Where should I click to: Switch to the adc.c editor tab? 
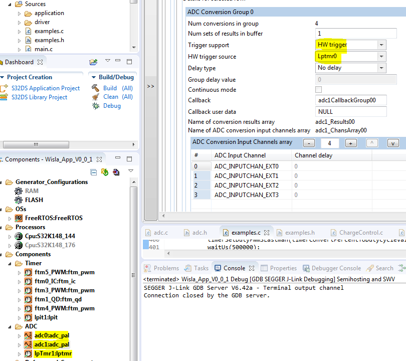tap(156, 233)
